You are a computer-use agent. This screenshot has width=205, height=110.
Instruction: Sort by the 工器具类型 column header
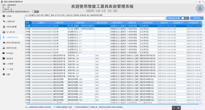133,23
